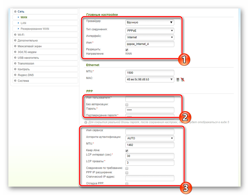249x195 pixels.
Task: Clone the computer MAC address icon
Action: (x=178, y=80)
